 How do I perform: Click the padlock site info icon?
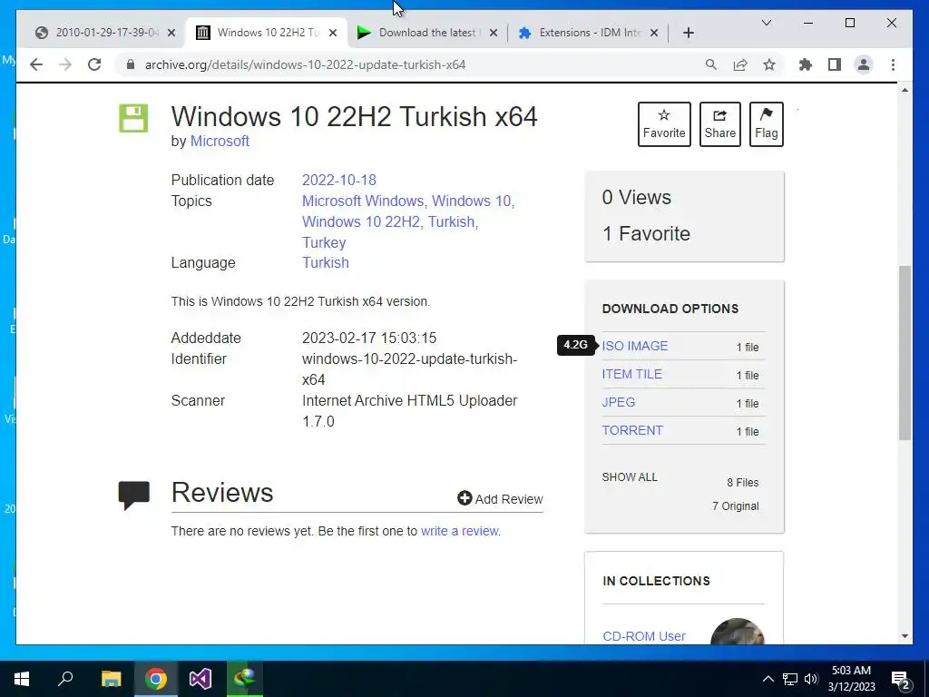[131, 64]
